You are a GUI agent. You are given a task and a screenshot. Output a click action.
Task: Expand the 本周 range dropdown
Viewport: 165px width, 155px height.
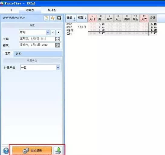click(47, 33)
